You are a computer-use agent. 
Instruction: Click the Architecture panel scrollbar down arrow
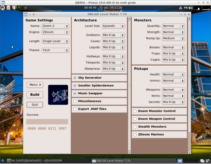pos(130,152)
